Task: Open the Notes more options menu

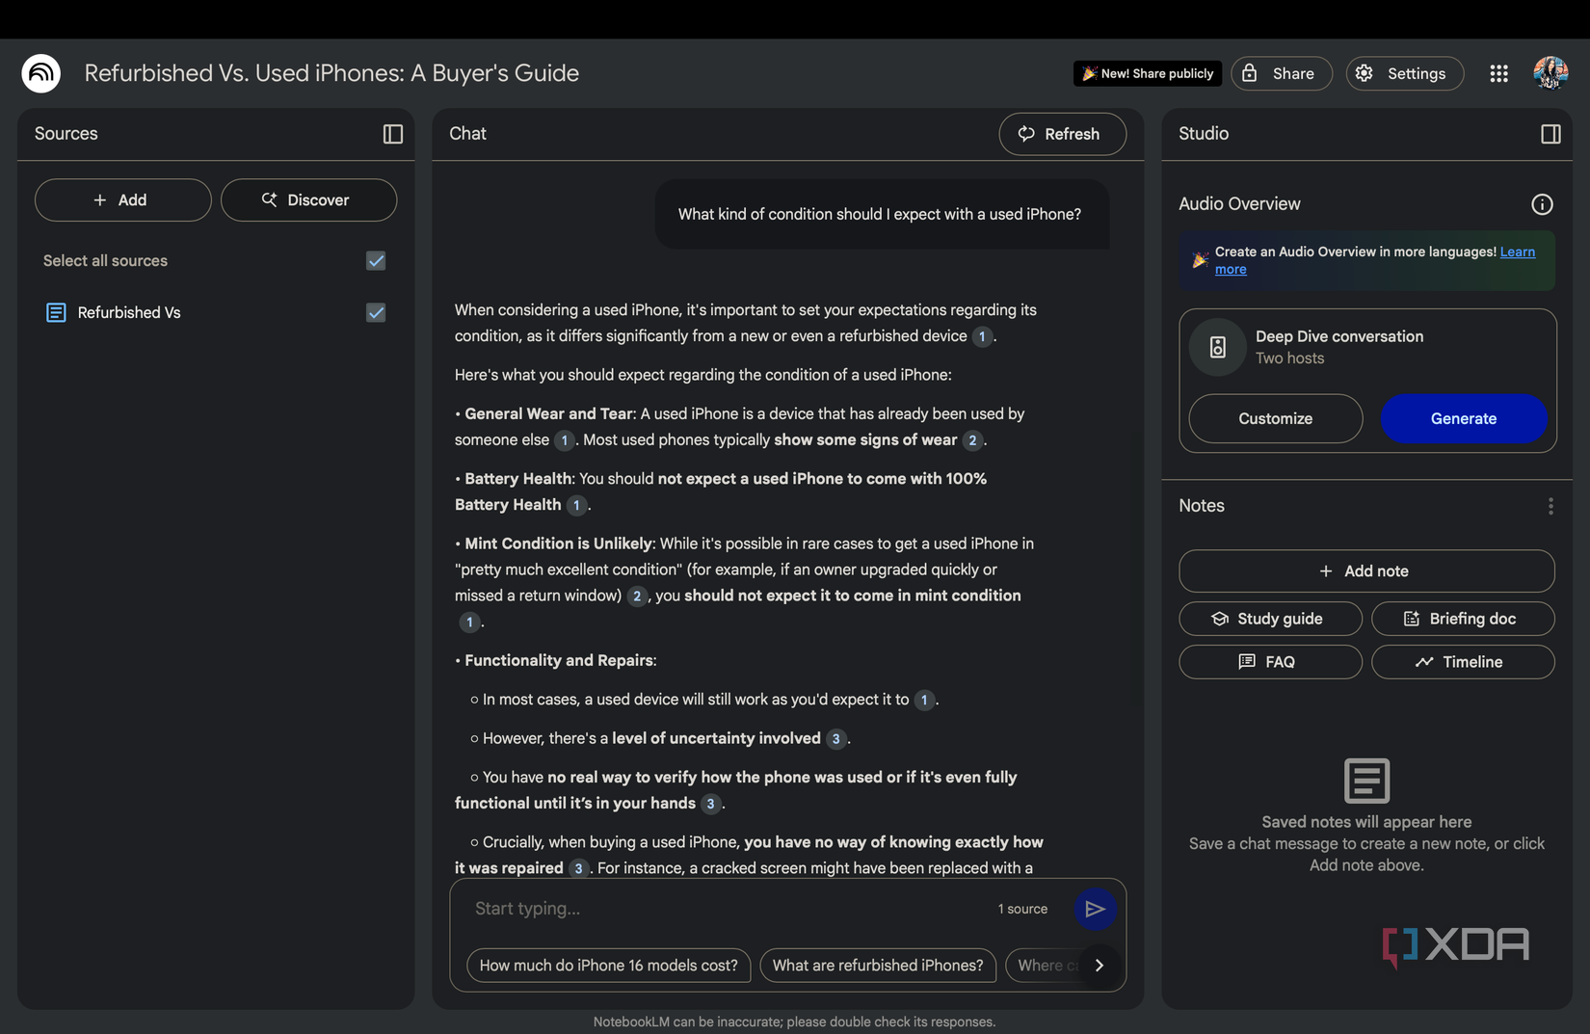Action: click(1550, 506)
